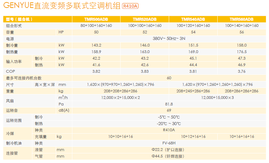Image resolution: width=269 pixels, height=163 pixels.
Task: Click the COP value 3.83
Action: [145, 71]
